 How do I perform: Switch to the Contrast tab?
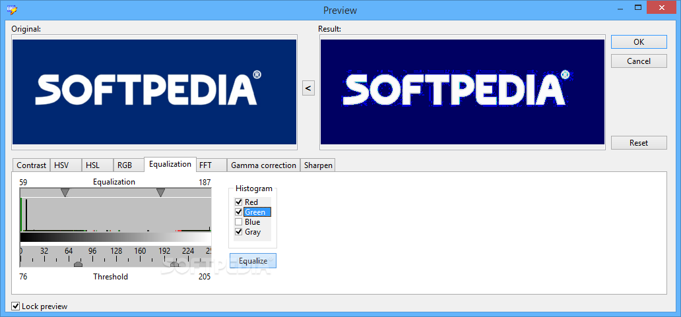[31, 165]
